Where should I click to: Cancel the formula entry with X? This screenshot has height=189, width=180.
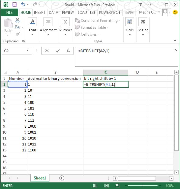47,51
